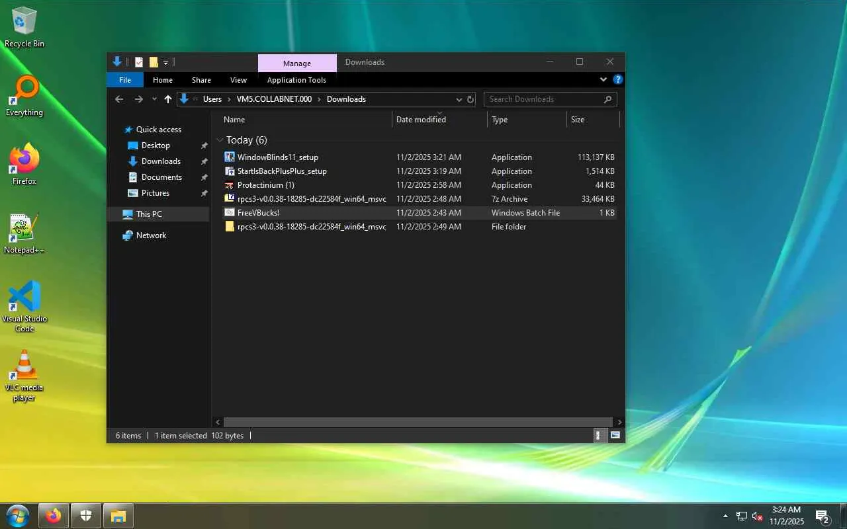The image size is (847, 529).
Task: Click Downloads in the address breadcrumb
Action: (346, 99)
